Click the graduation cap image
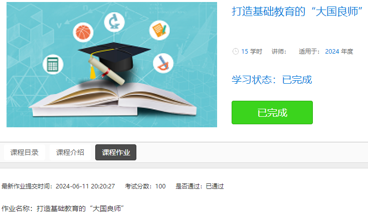368x218 pixels. point(114,62)
